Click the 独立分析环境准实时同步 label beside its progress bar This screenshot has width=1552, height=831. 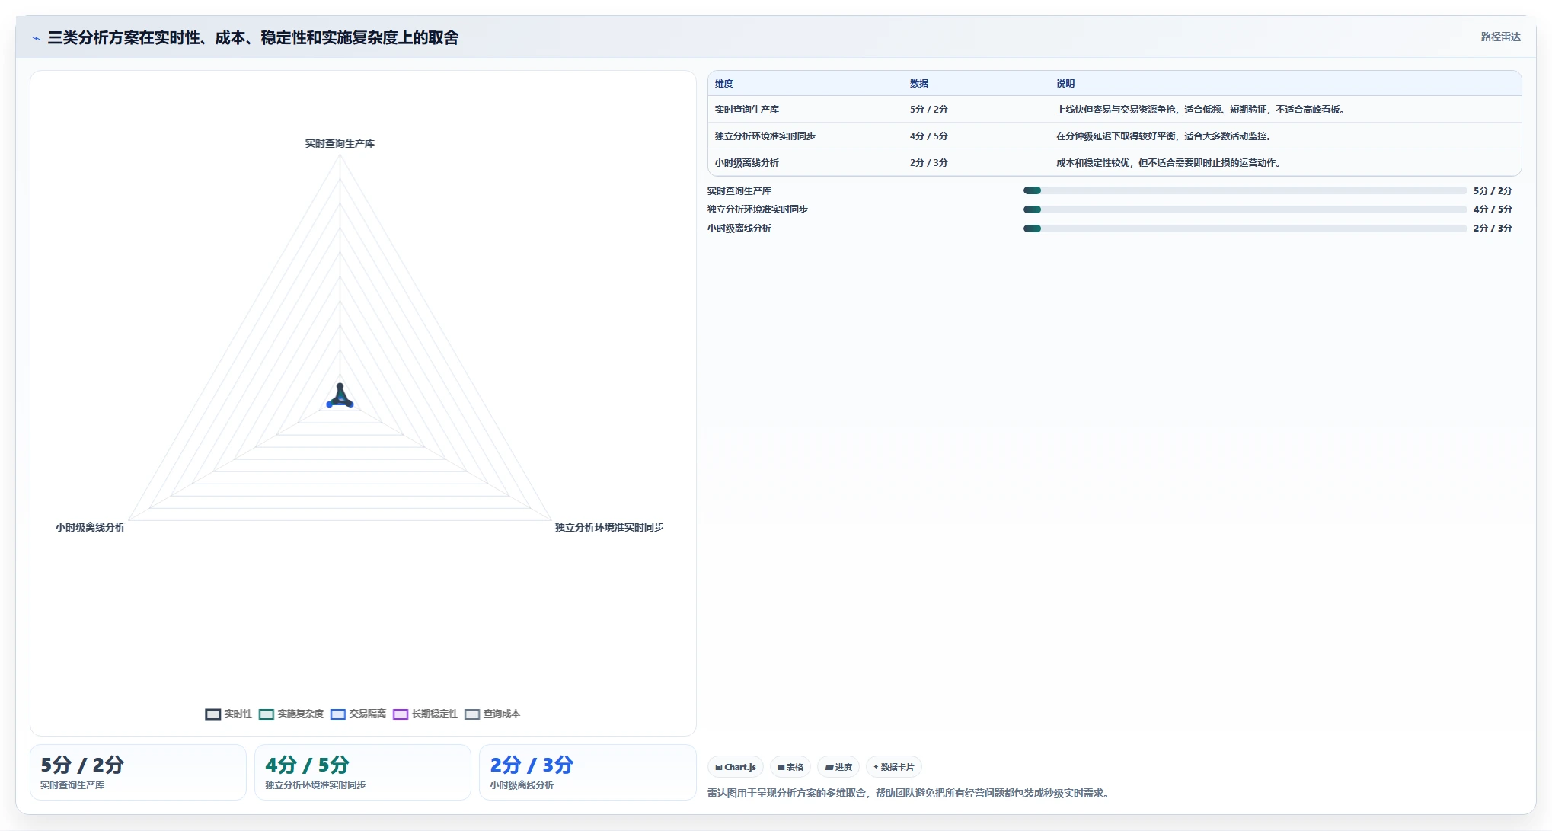(x=758, y=209)
